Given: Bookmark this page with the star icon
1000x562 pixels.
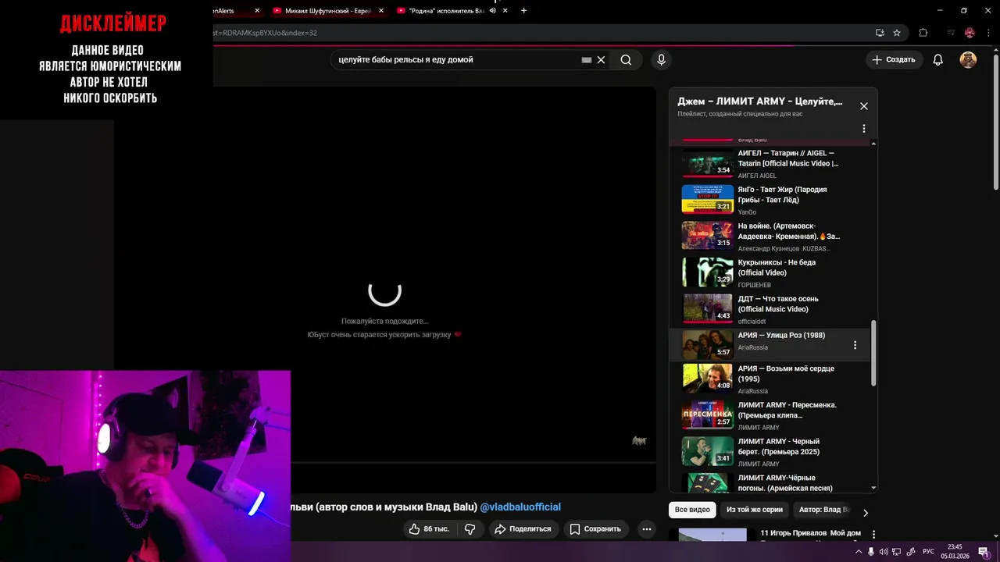Looking at the screenshot, I should 897,33.
